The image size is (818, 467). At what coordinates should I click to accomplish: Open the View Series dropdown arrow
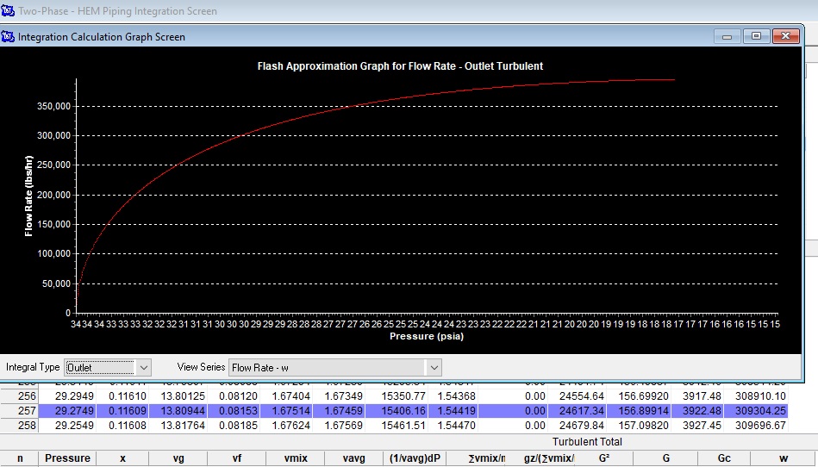point(434,367)
